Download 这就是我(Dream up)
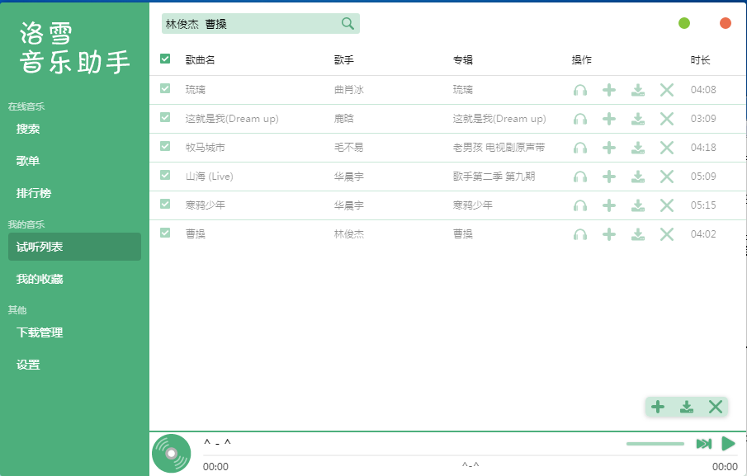The width and height of the screenshot is (747, 476). point(638,119)
